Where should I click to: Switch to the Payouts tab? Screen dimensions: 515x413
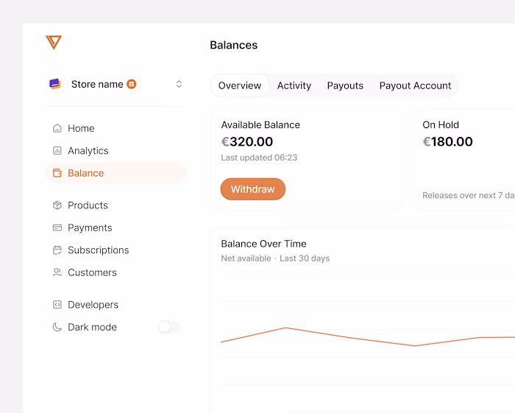pos(345,85)
